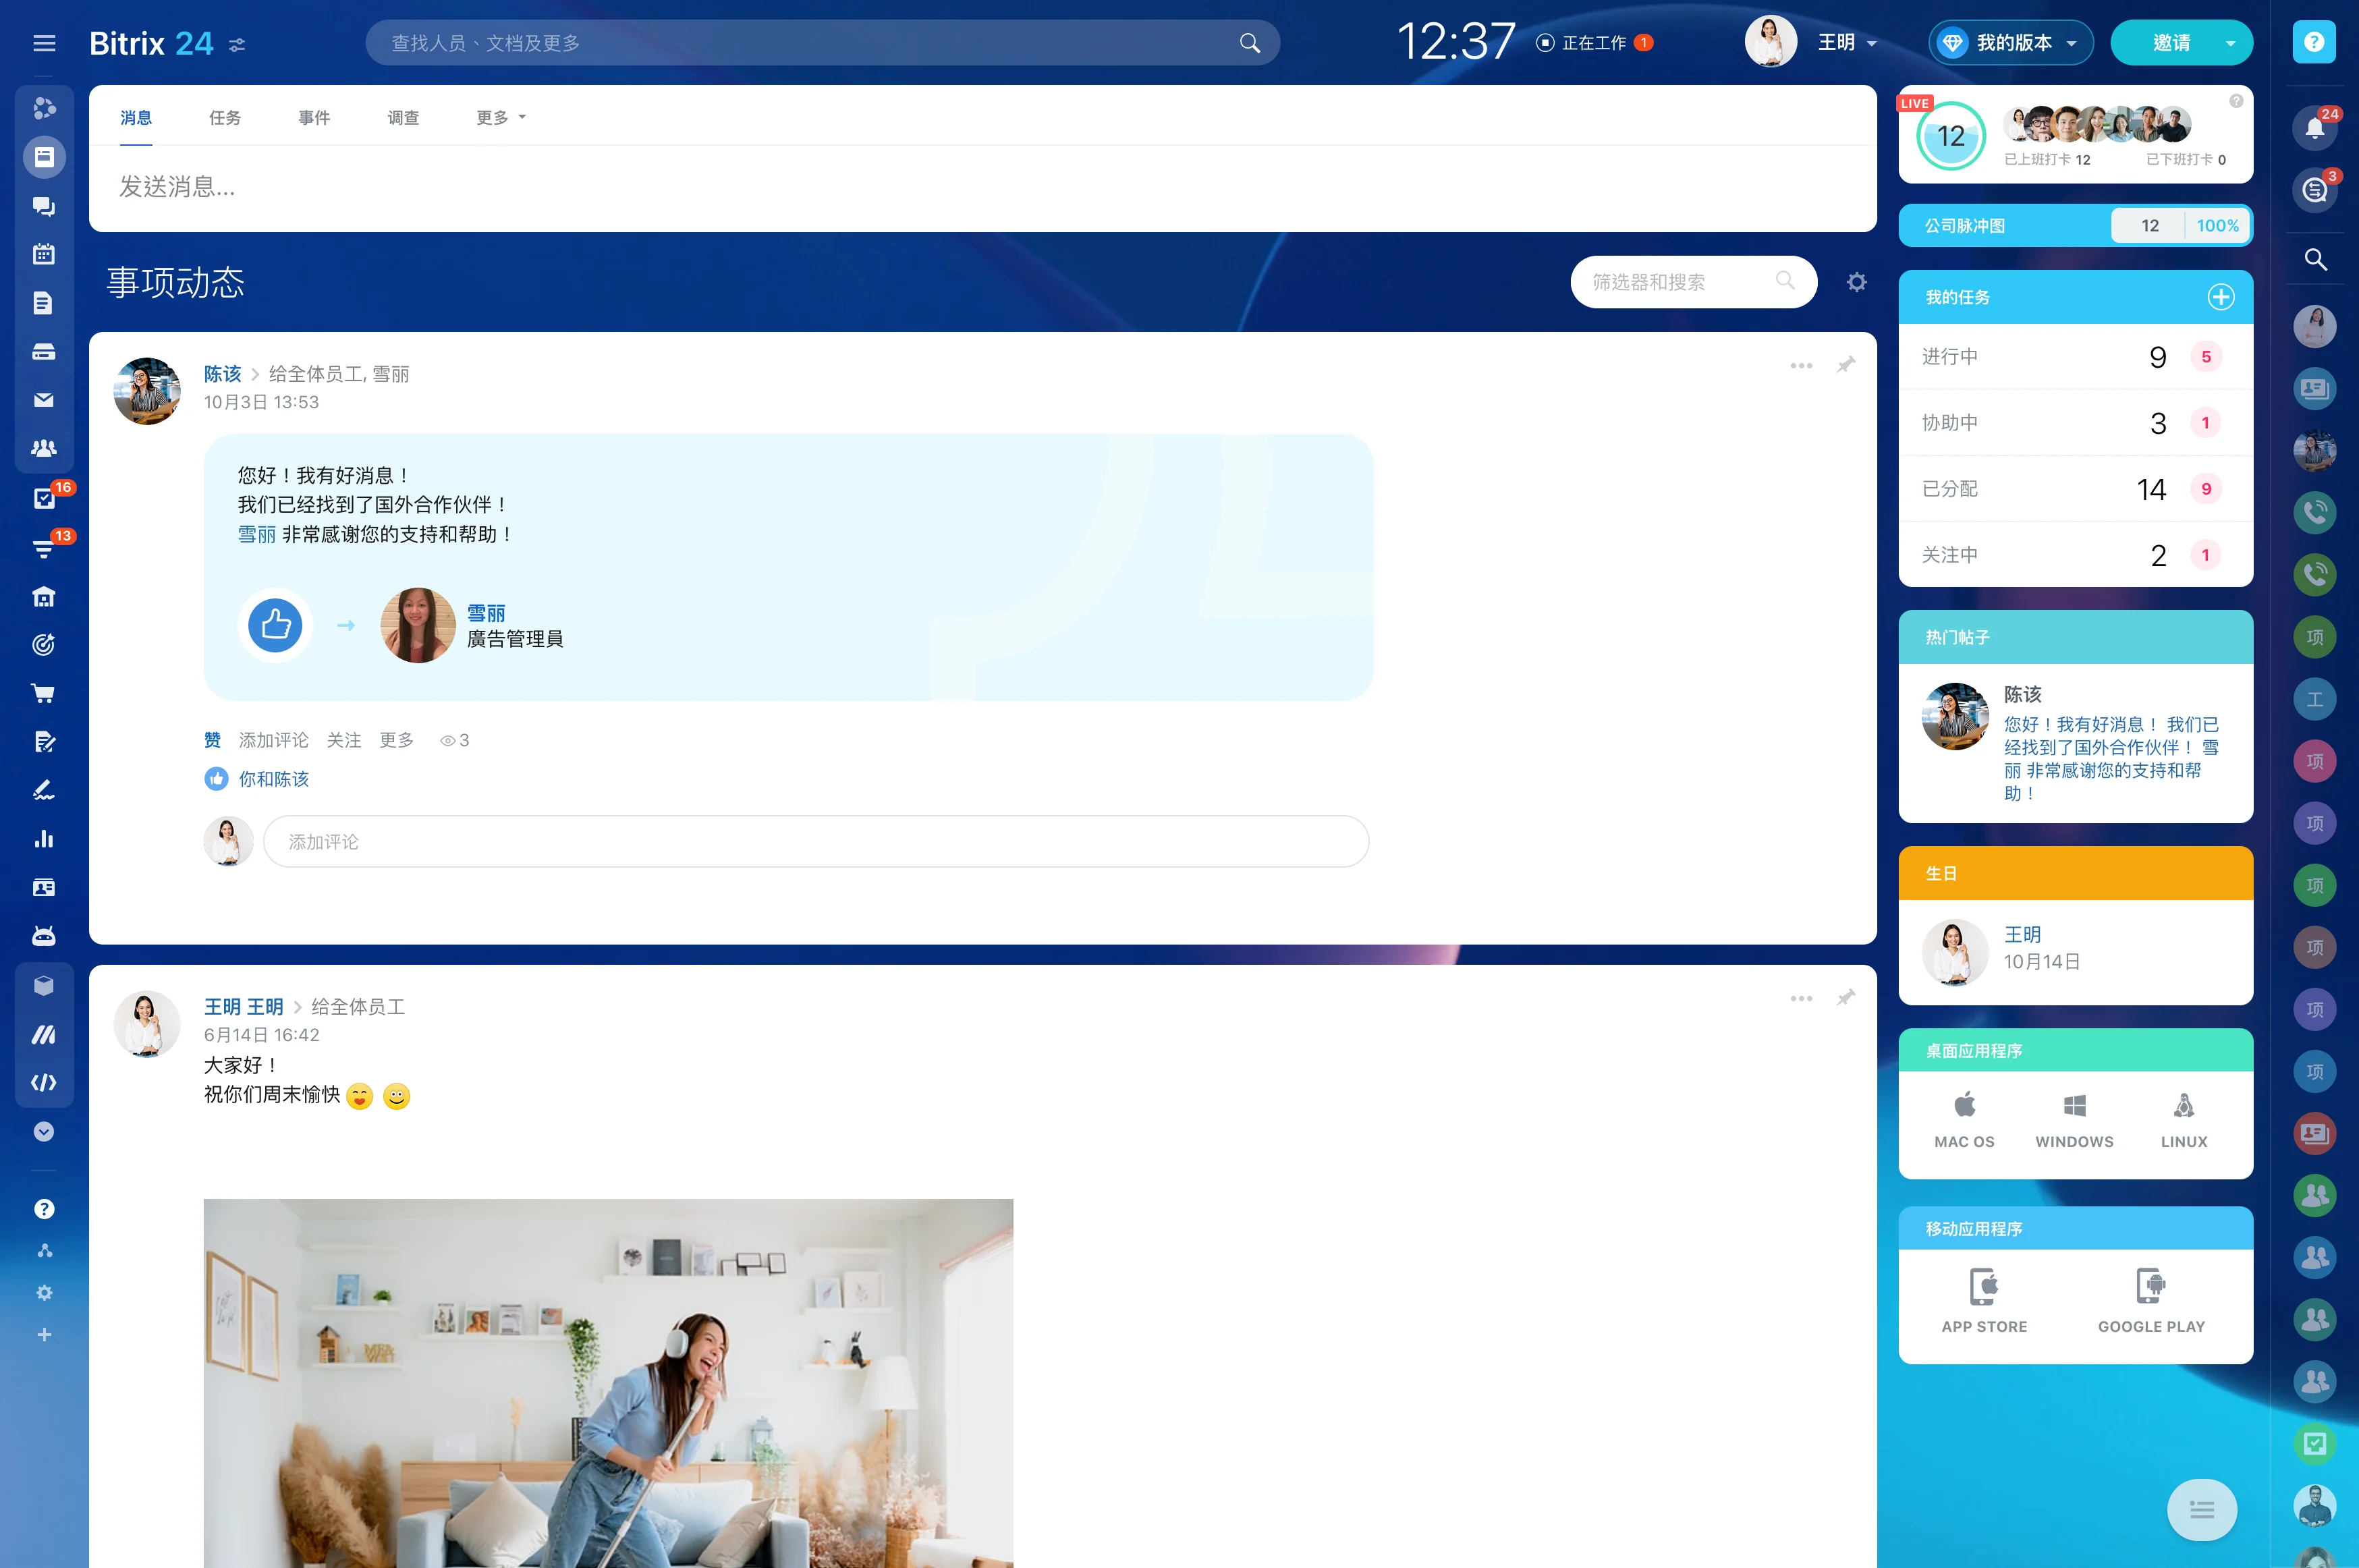Open the singing woman photo in 王明's post
2359x1568 pixels.
[x=608, y=1383]
